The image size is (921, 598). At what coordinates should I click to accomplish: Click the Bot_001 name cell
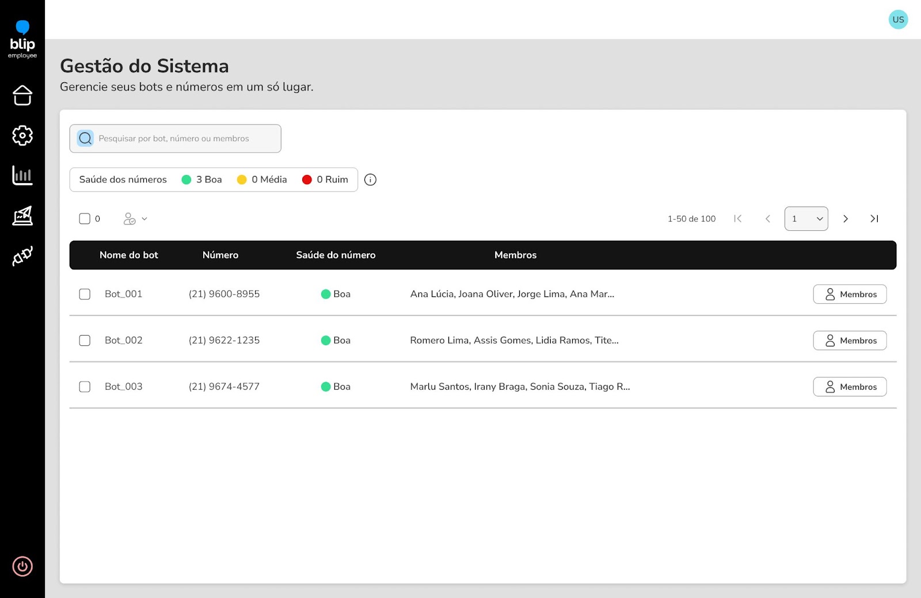tap(123, 294)
